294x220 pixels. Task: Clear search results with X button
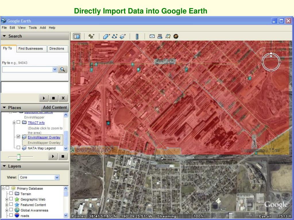[63, 98]
